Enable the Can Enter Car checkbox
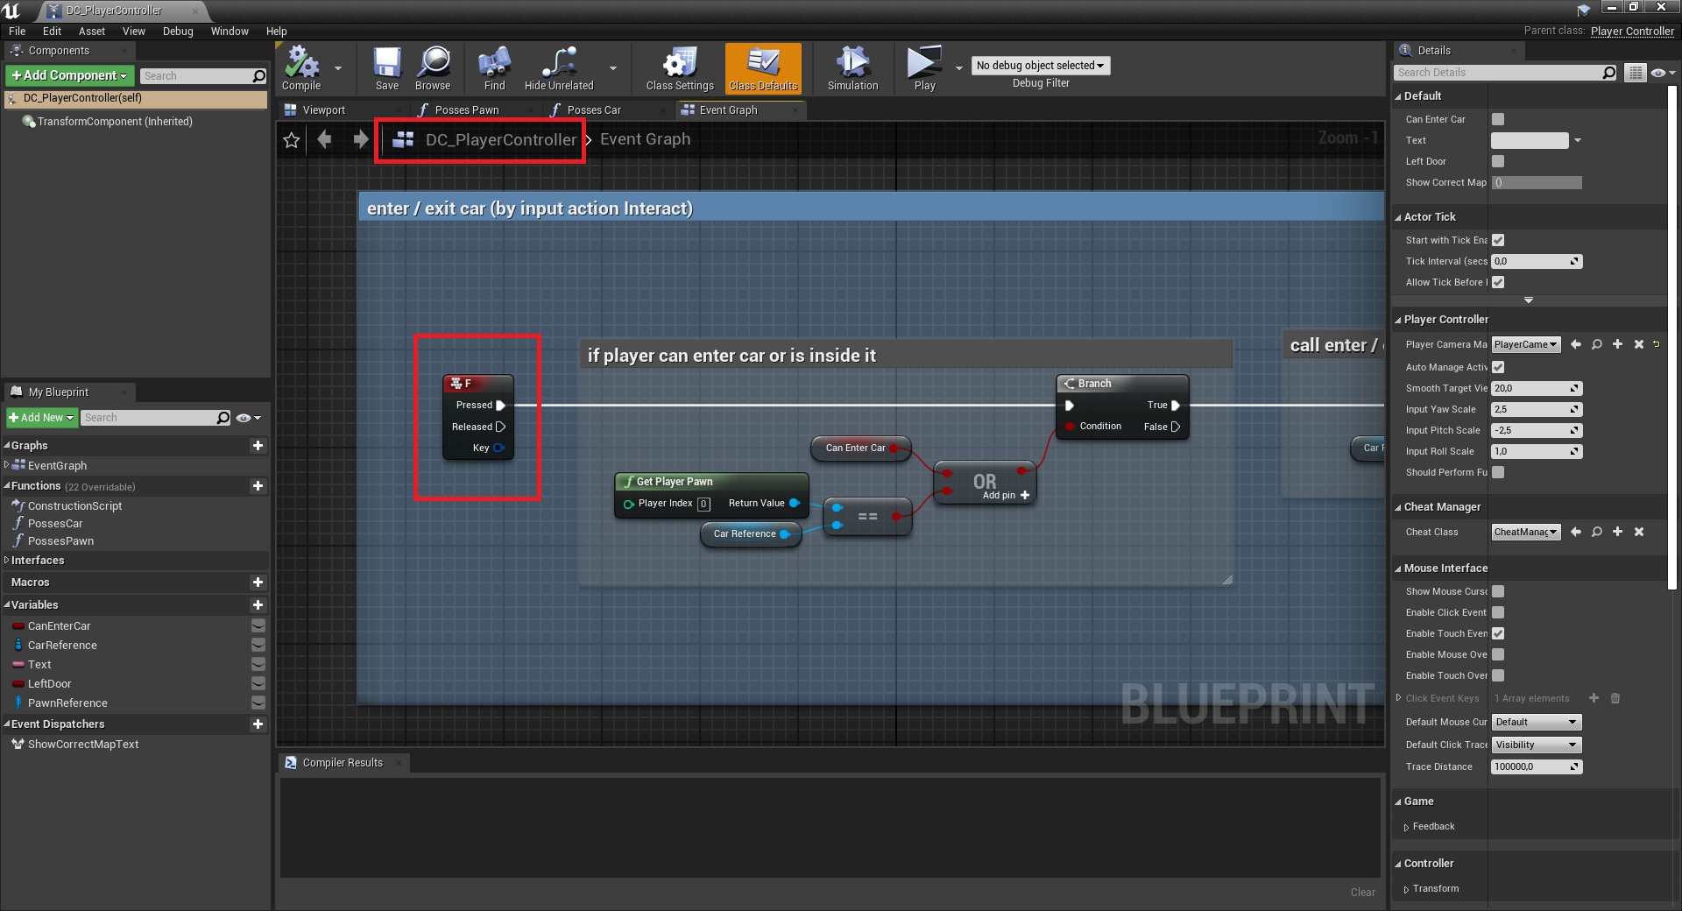Screen dimensions: 1682x911 point(1498,119)
